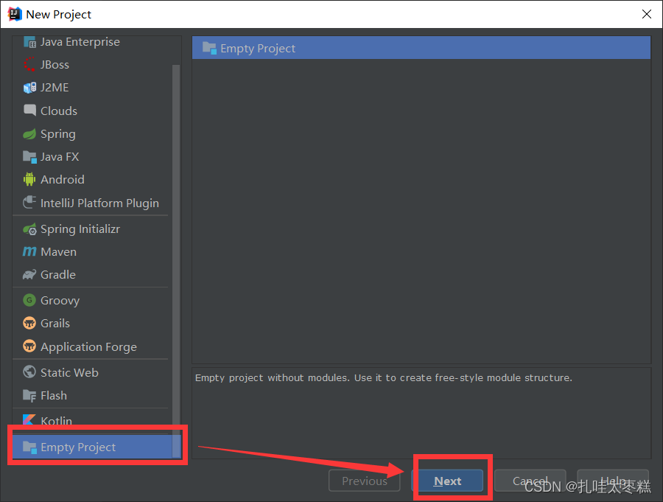Screen dimensions: 663x502
Task: Click the IntelliJ Platform Plugin icon
Action: 29,202
